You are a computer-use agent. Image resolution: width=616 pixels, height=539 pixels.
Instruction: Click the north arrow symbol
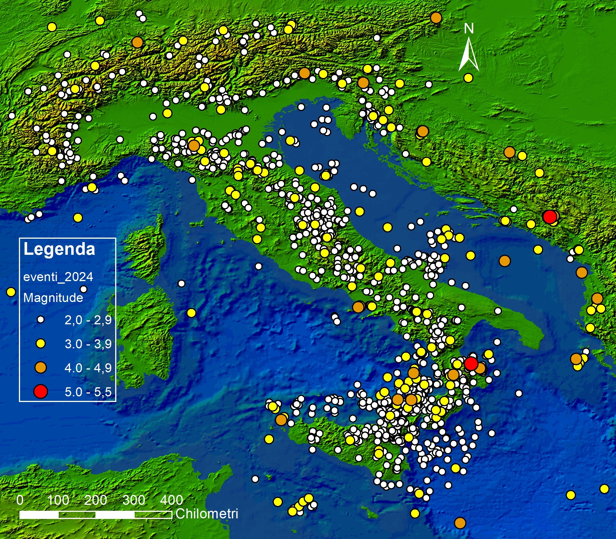[x=468, y=54]
